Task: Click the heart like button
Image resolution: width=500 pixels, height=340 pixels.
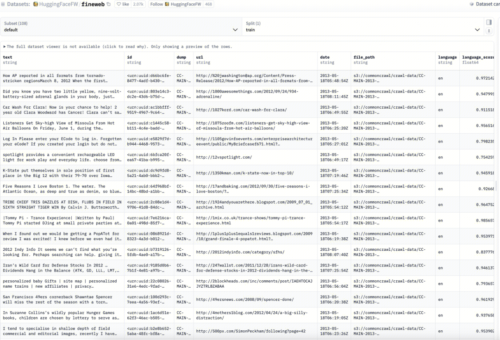Action: 123,4
